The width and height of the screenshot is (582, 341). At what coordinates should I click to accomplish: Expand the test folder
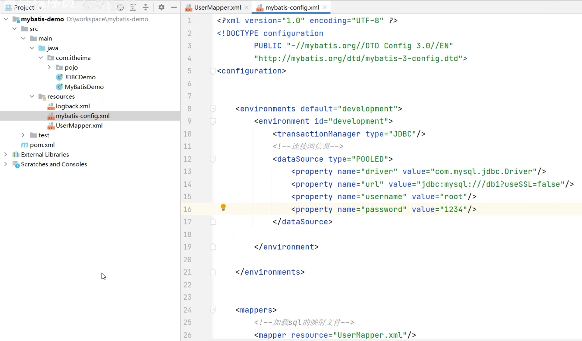[x=23, y=135]
